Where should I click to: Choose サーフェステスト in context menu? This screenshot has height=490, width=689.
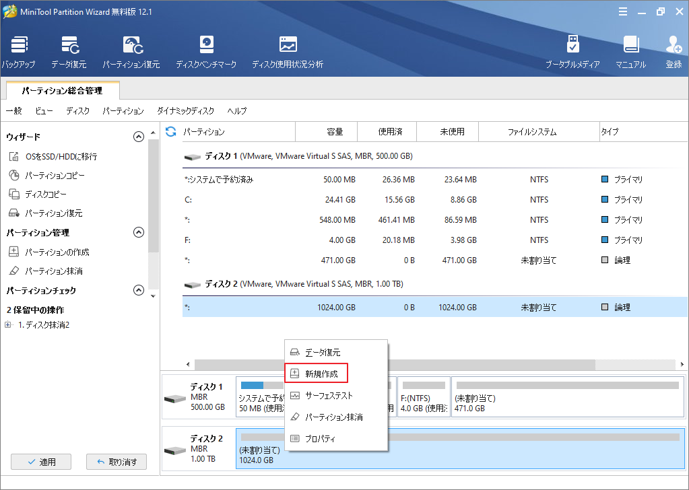tap(336, 395)
